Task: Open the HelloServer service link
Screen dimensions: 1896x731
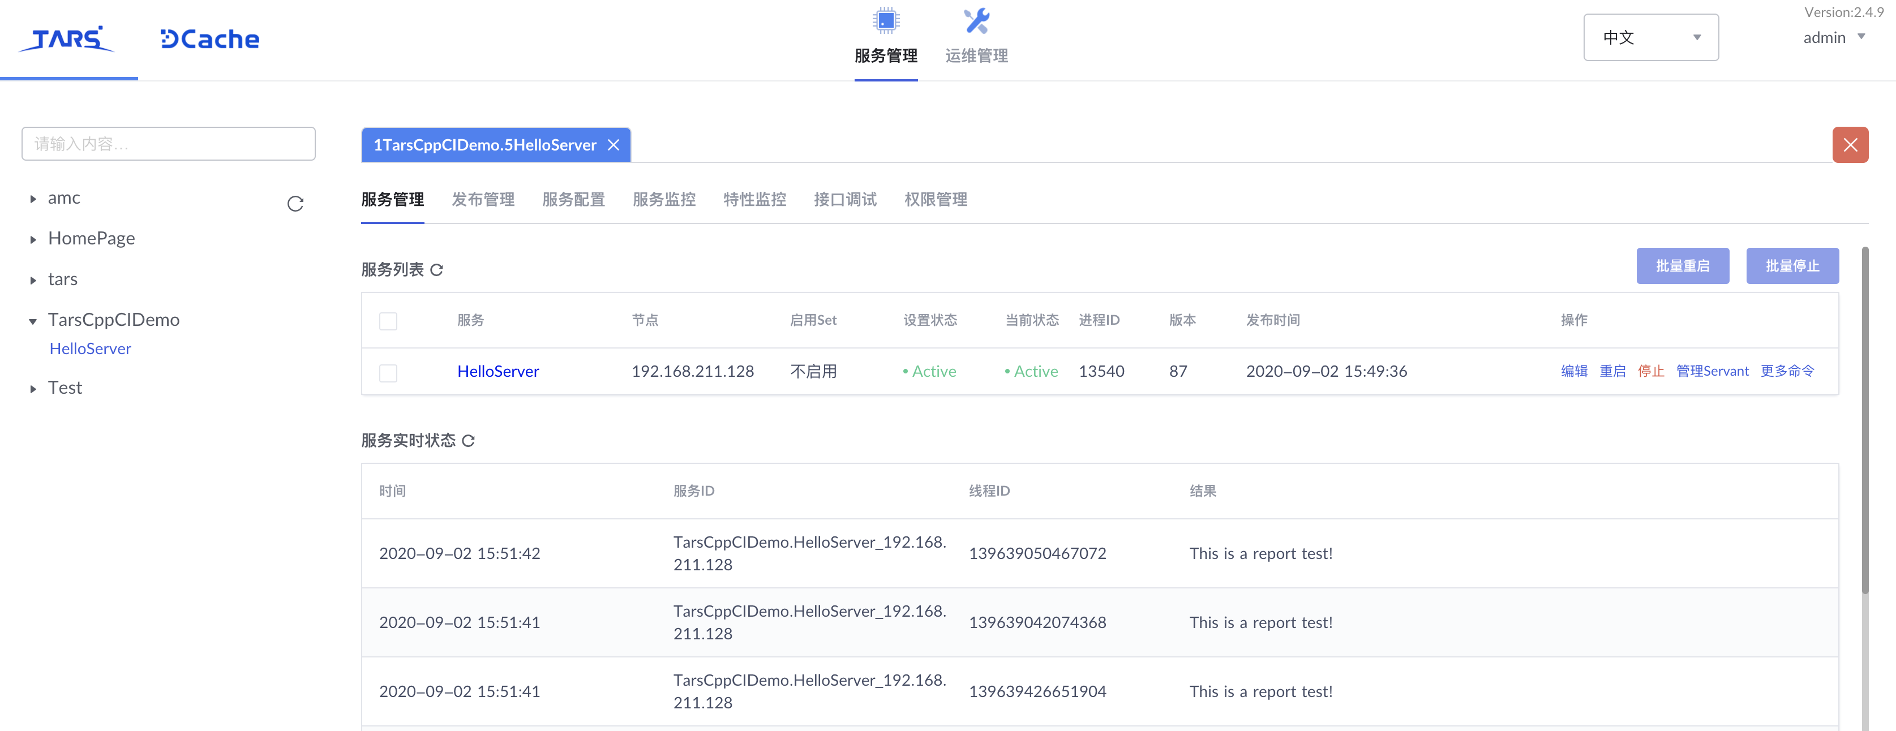Action: [498, 371]
